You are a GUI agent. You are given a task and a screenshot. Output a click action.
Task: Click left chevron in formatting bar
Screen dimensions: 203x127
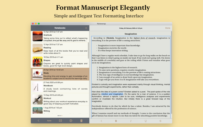click(101, 121)
